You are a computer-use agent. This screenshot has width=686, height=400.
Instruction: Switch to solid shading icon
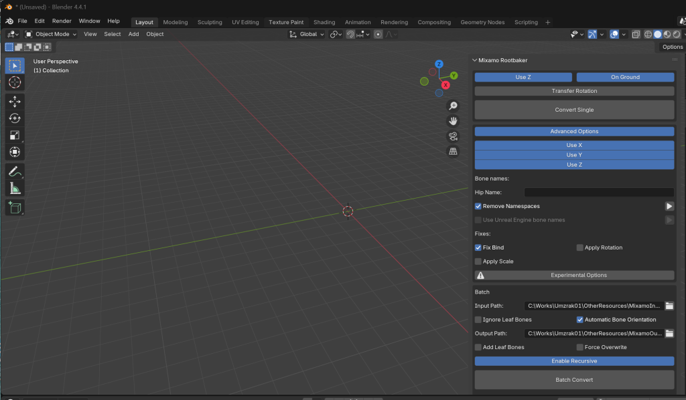[658, 34]
